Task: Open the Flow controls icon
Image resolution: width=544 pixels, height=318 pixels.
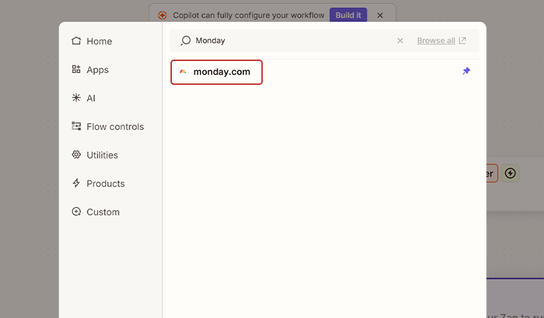Action: click(76, 127)
